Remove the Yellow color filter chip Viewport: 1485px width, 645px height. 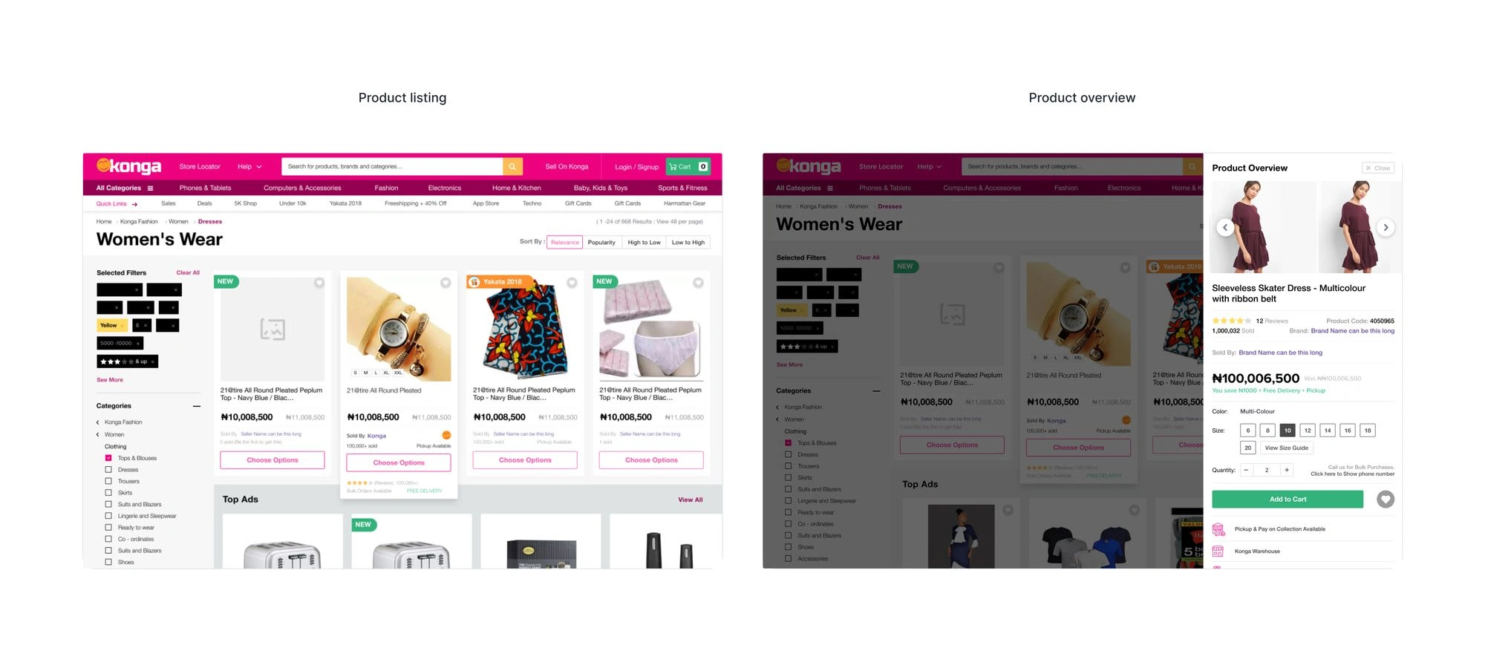coord(122,326)
